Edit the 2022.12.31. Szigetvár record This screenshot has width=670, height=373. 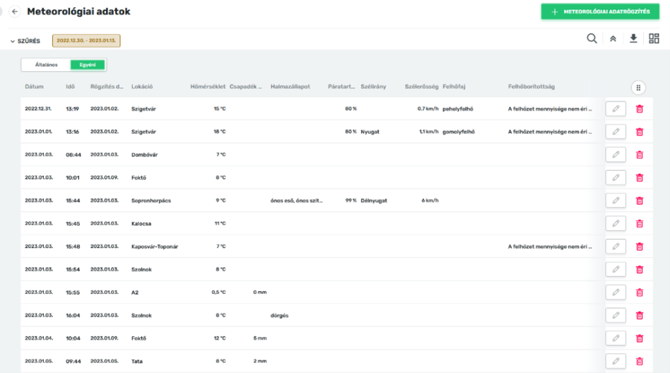click(615, 109)
